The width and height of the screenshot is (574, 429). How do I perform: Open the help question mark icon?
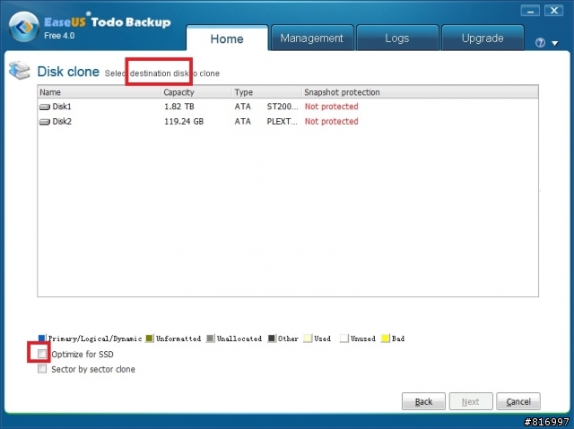540,43
